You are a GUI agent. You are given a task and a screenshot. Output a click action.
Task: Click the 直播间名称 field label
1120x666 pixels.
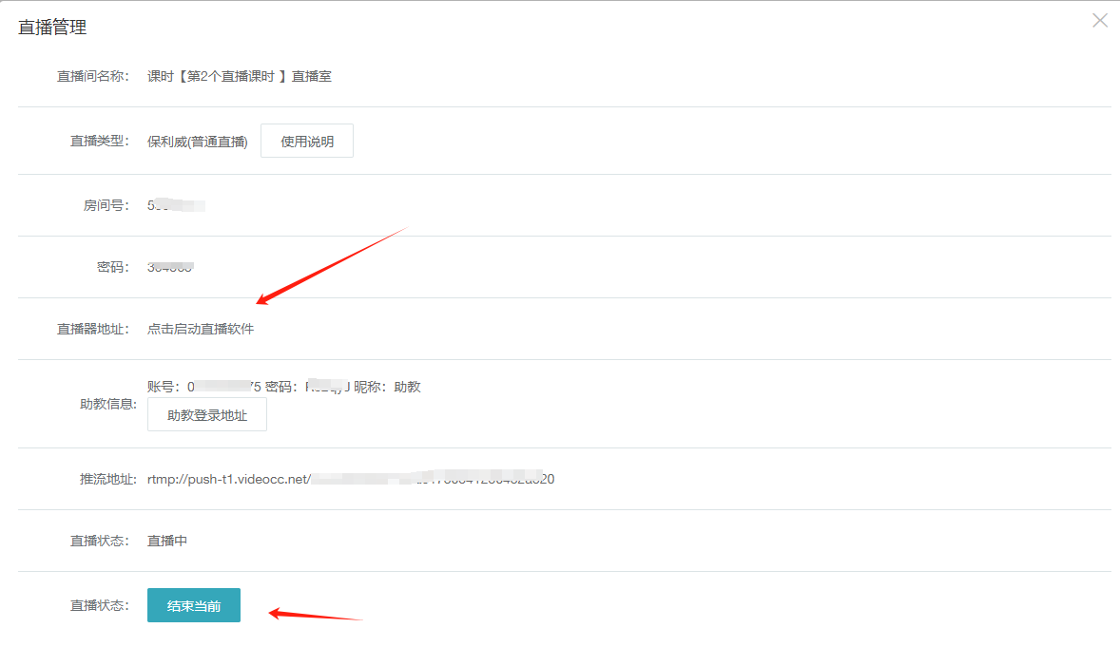(x=92, y=77)
